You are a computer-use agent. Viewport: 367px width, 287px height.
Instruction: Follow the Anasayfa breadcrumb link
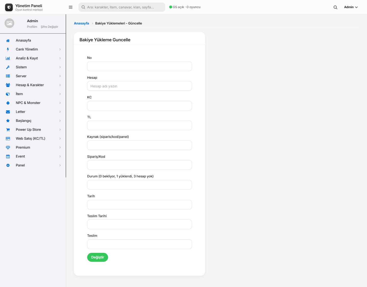click(82, 23)
